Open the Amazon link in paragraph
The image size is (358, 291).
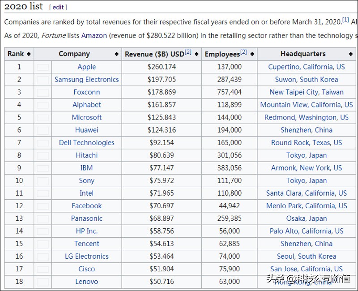click(x=94, y=35)
